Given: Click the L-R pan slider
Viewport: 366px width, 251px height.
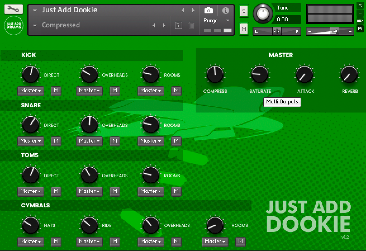Looking at the screenshot, I should click(277, 32).
